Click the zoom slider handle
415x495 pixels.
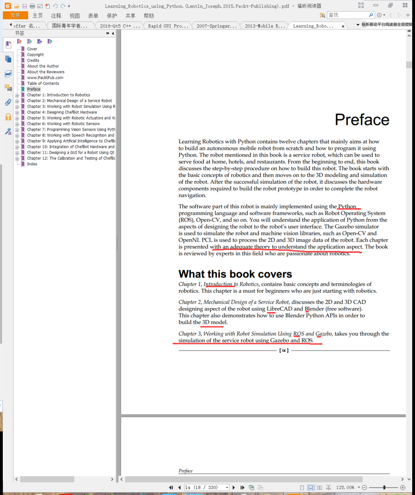coord(384,487)
